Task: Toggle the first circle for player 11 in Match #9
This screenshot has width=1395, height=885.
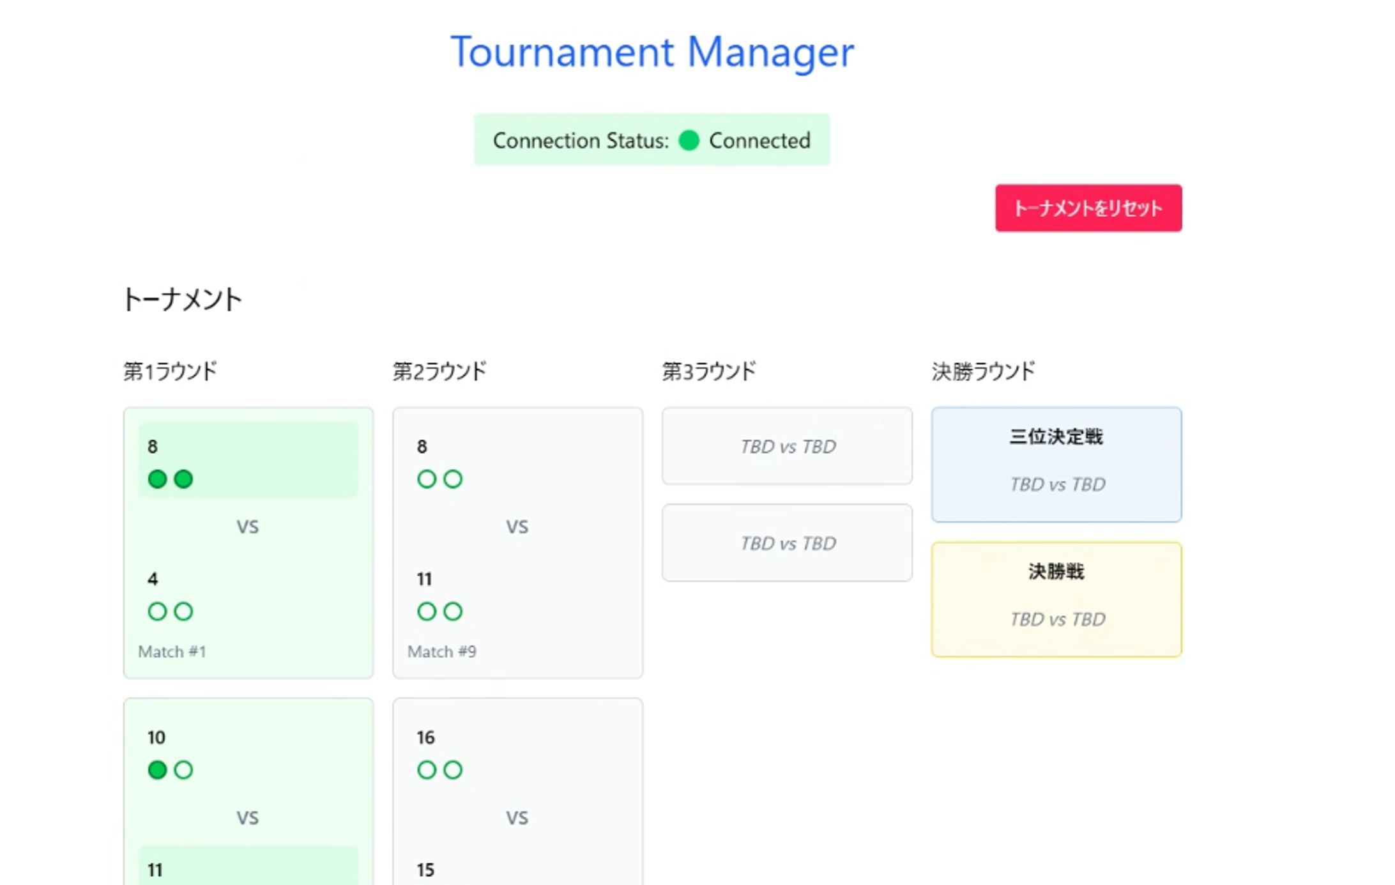Action: [427, 612]
